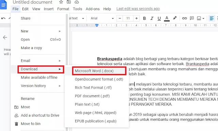The height and width of the screenshot is (131, 218).
Task: Choose Rename in the File menu
Action: pyautogui.click(x=38, y=99)
